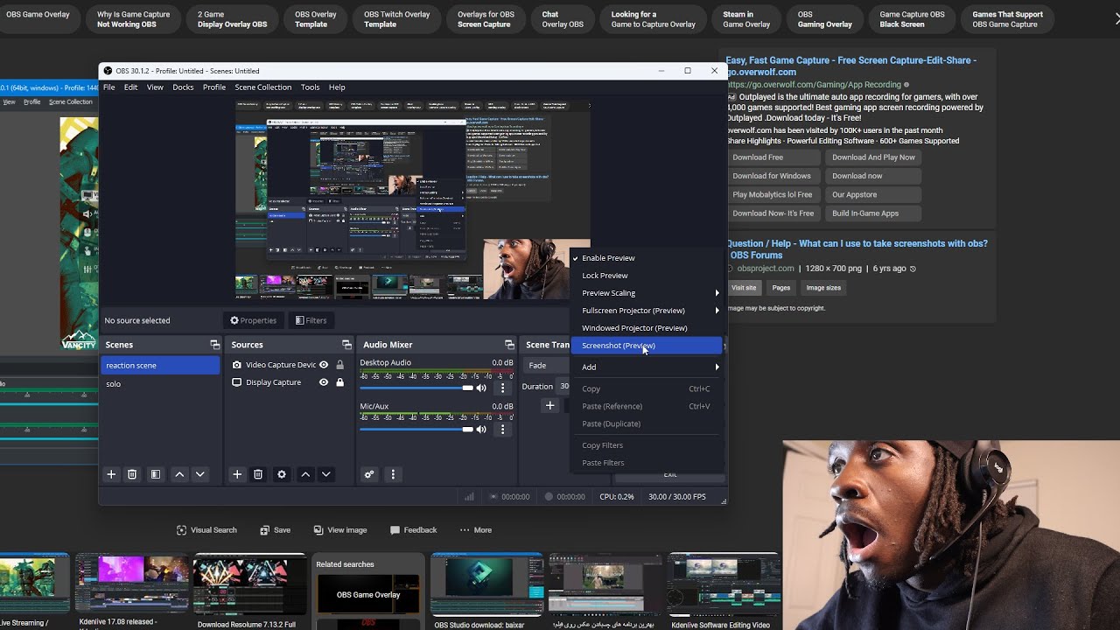This screenshot has height=630, width=1120.
Task: Adjust the Desktop Audio volume slider
Action: pos(416,388)
